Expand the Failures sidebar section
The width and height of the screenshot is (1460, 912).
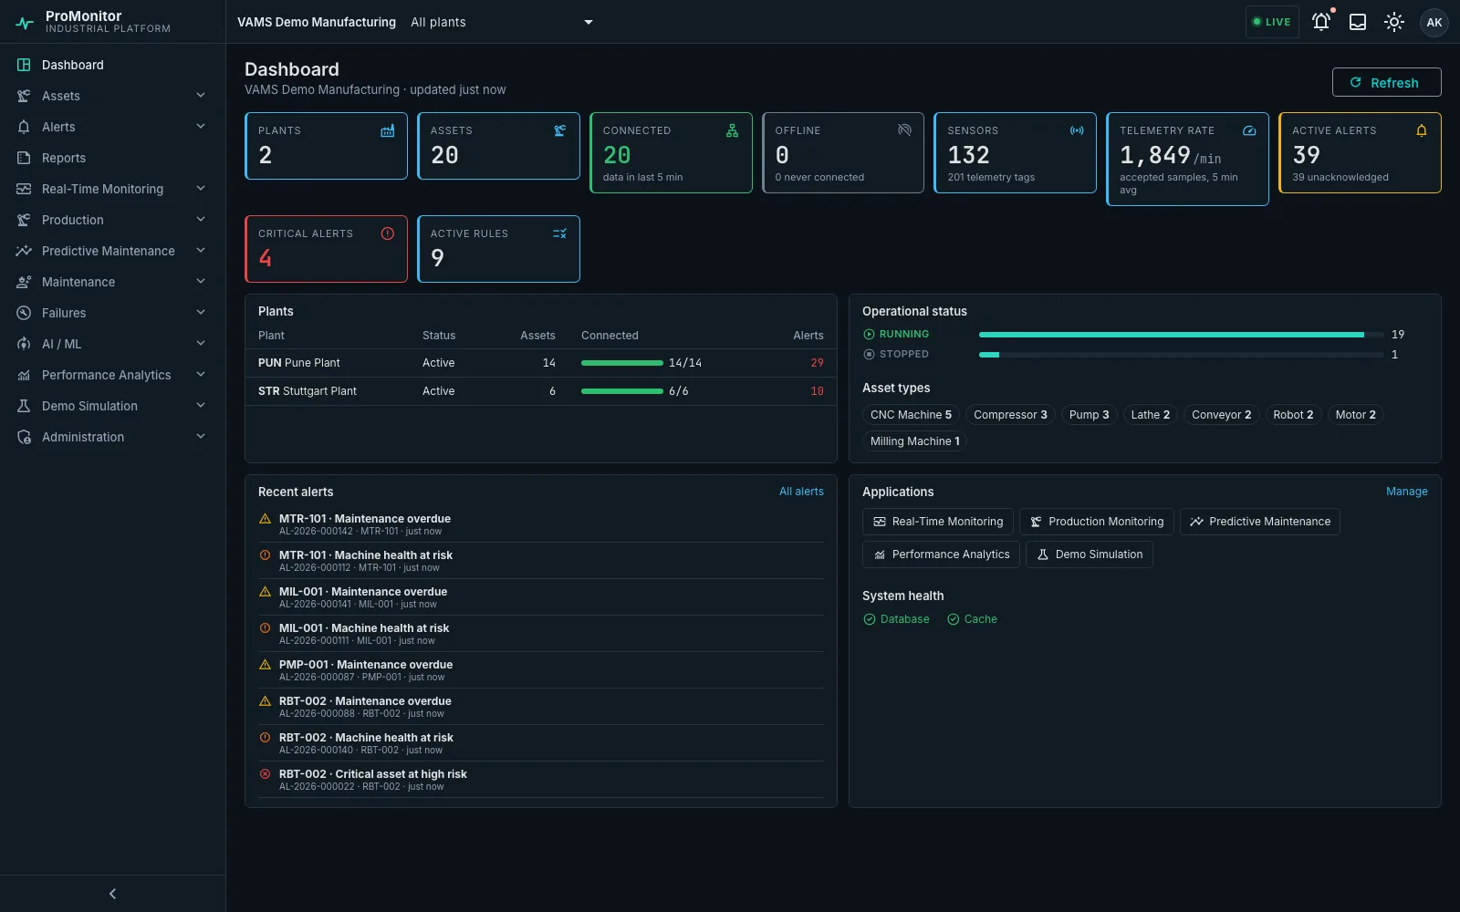tap(201, 313)
